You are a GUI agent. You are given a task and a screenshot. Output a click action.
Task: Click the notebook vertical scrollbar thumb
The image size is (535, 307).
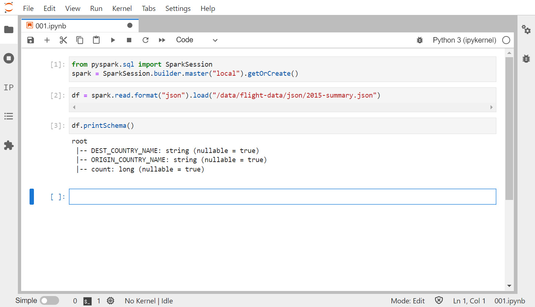point(509,128)
